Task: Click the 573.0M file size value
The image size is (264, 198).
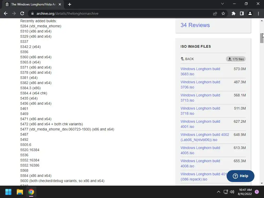Action: pos(240,69)
